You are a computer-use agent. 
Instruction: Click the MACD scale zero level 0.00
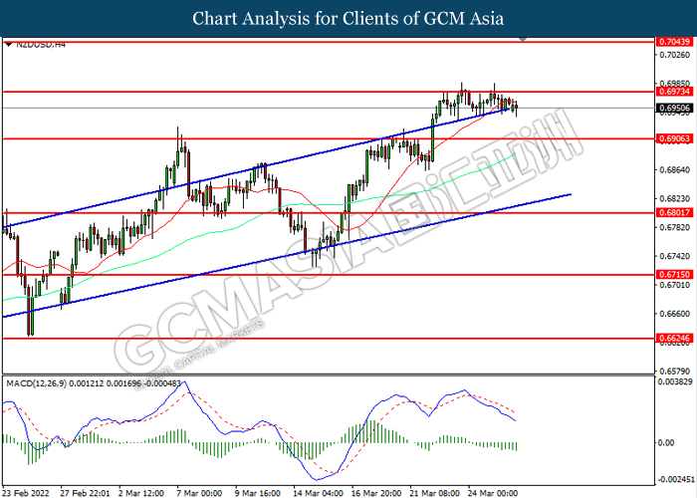(x=665, y=443)
